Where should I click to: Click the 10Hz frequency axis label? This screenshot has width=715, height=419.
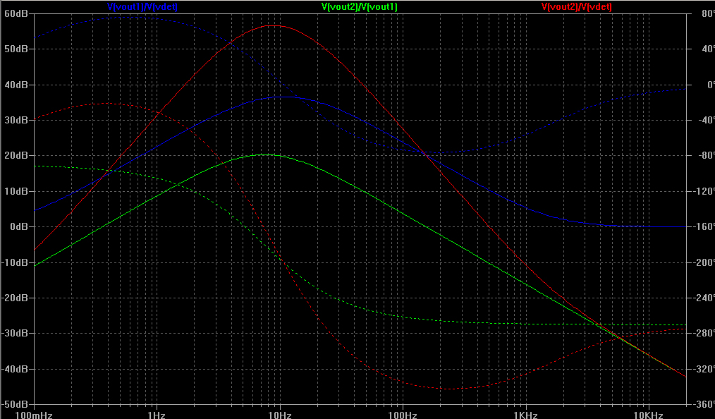point(279,415)
